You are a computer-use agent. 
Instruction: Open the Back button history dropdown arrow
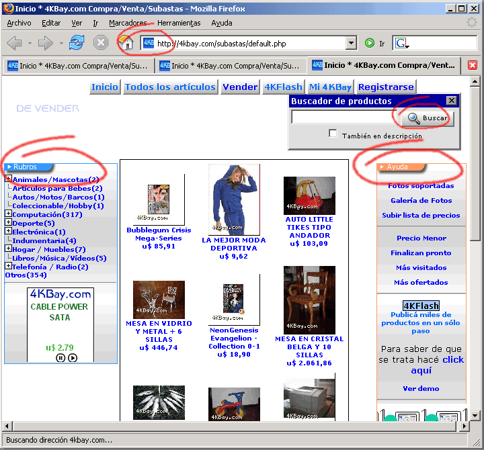click(x=30, y=43)
